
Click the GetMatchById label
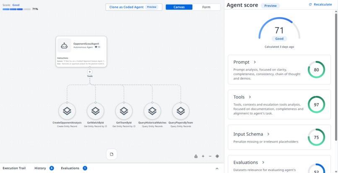tap(96, 123)
